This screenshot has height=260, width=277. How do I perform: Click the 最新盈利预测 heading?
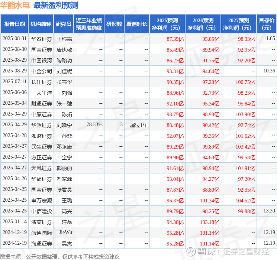[x=56, y=5]
